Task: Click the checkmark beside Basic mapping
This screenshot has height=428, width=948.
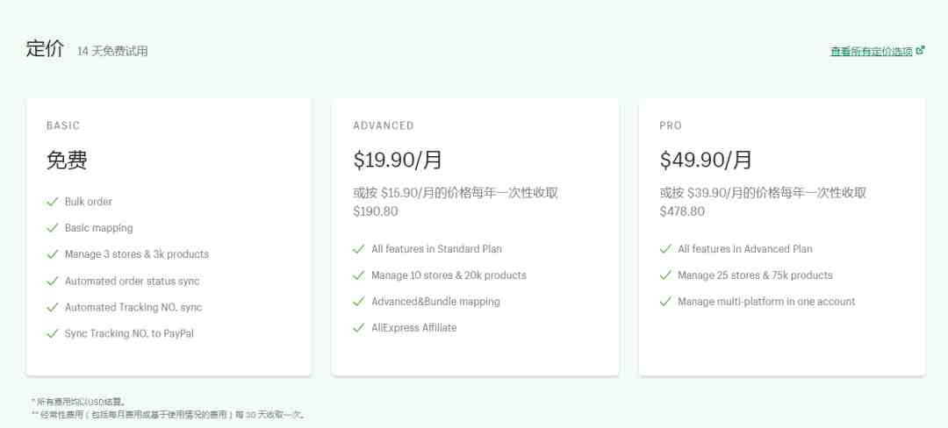Action: click(53, 227)
